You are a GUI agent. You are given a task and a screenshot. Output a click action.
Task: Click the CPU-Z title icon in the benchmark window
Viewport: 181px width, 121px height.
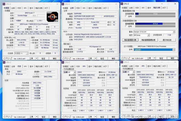(x=122, y=4)
